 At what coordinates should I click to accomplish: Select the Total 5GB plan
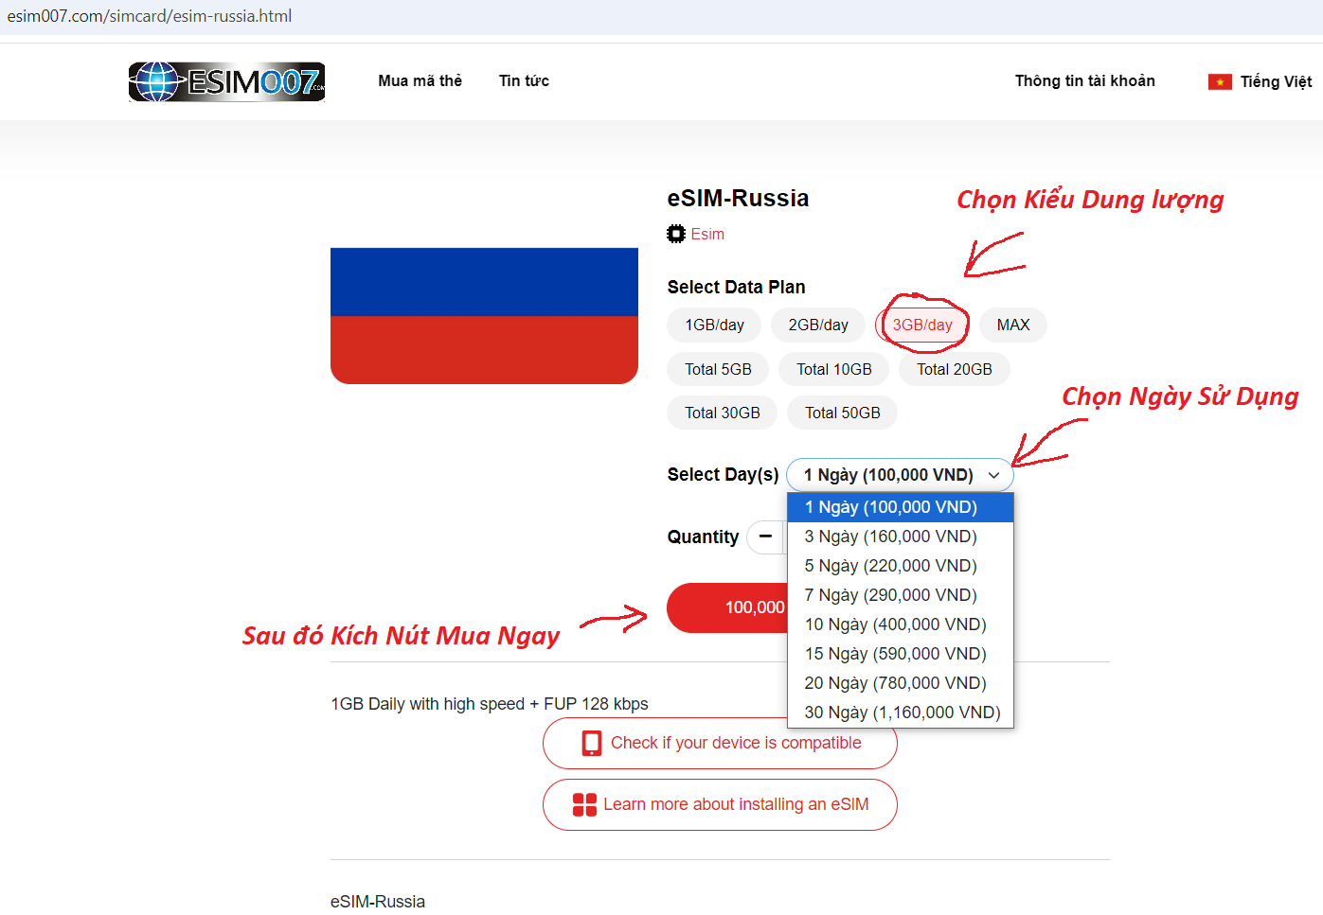coord(718,369)
